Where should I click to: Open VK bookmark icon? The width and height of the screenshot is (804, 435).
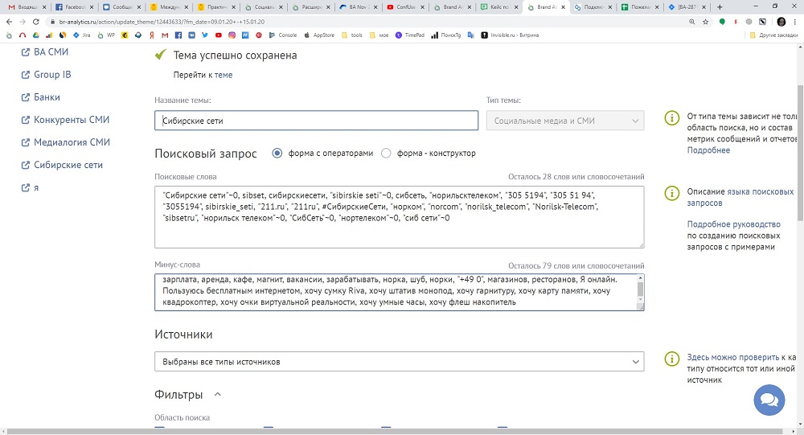pyautogui.click(x=191, y=35)
